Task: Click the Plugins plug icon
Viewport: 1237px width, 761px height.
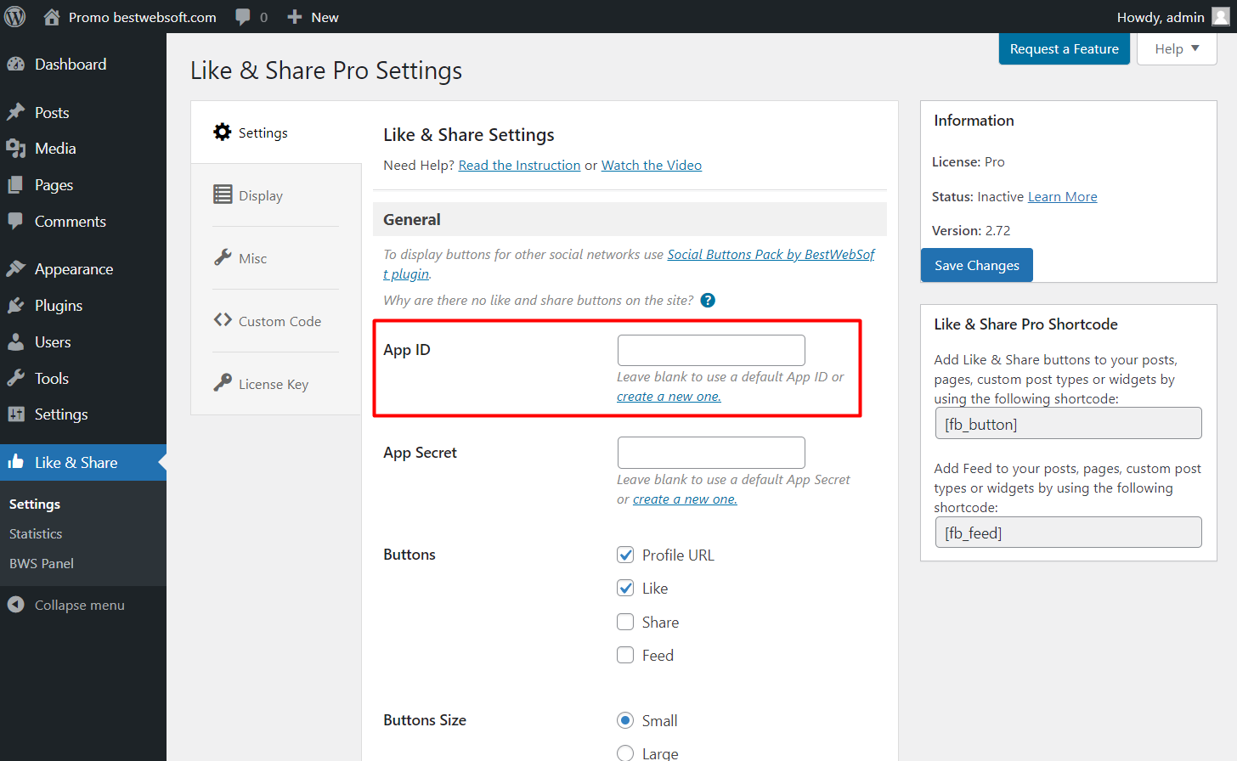Action: click(16, 306)
